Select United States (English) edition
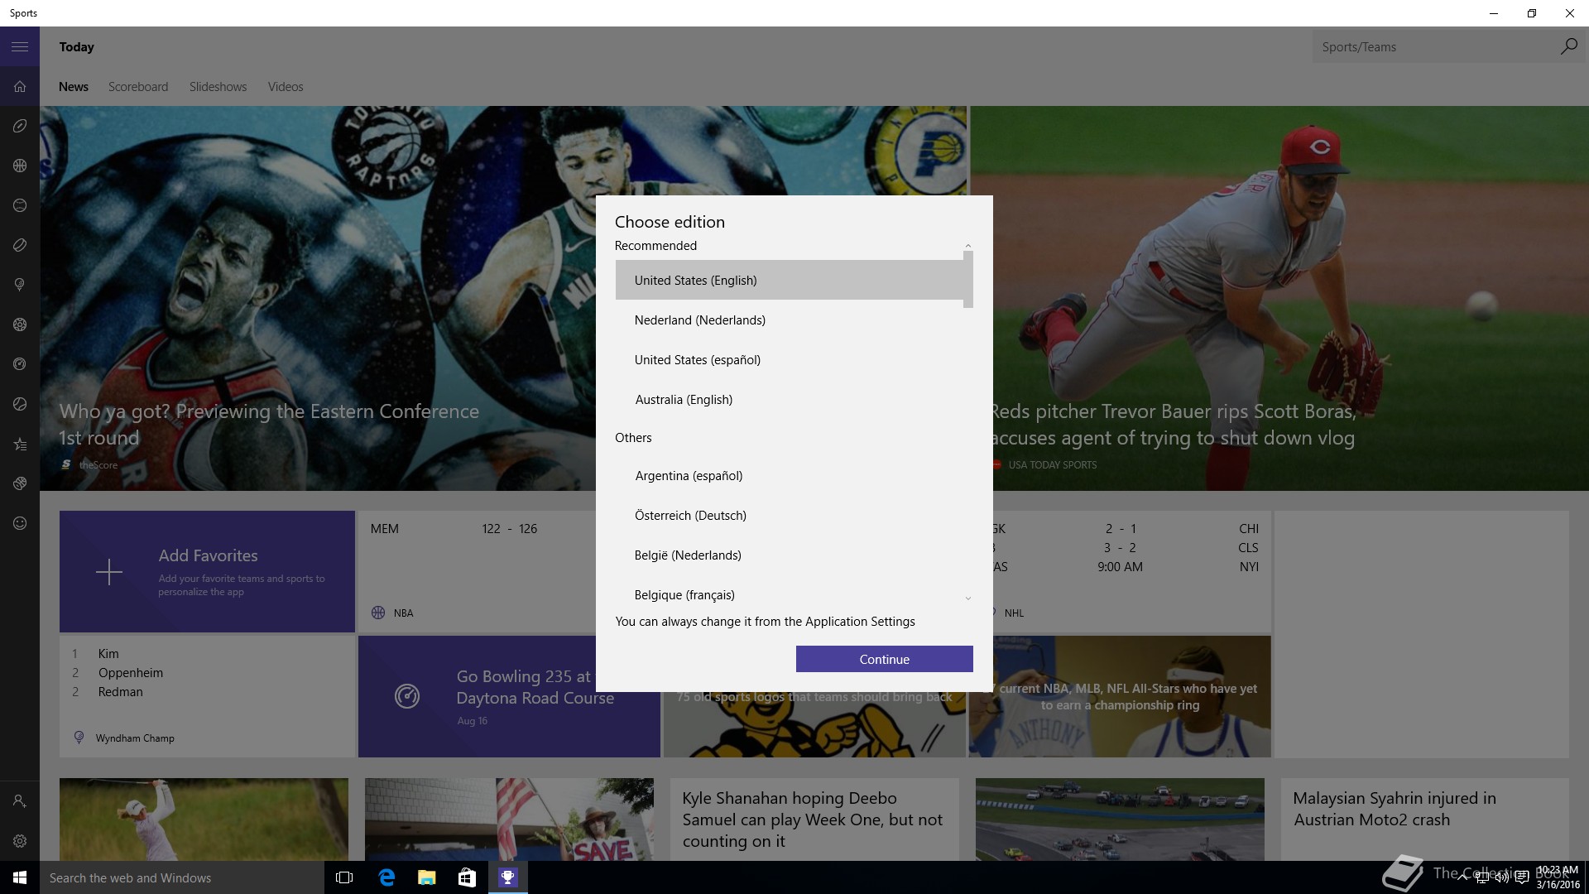 point(790,280)
